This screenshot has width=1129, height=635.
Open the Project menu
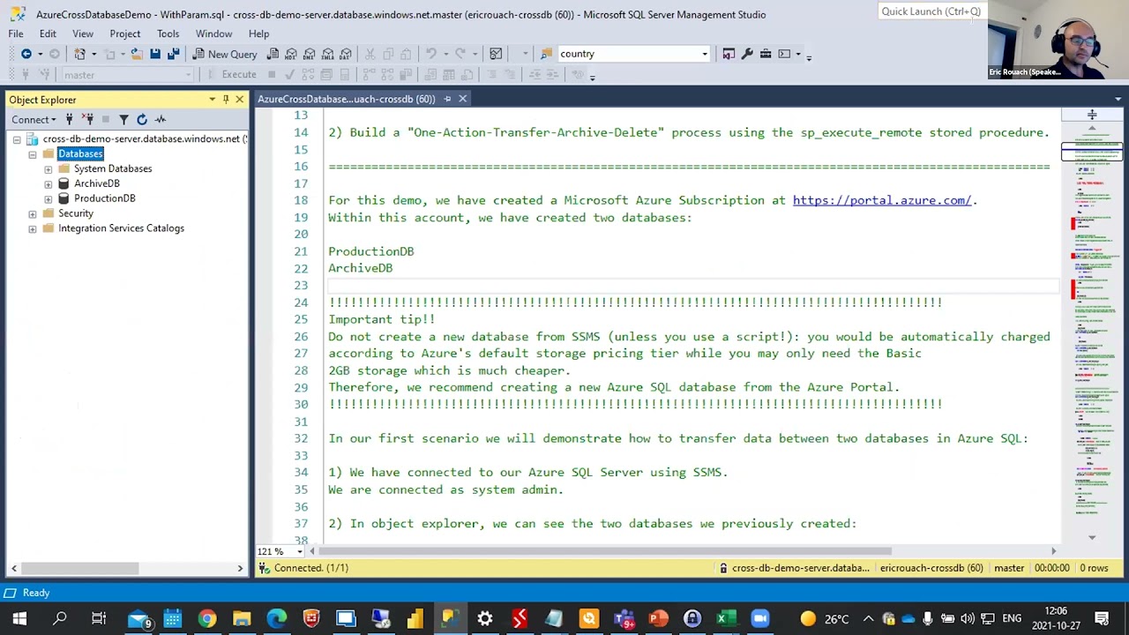(x=125, y=34)
